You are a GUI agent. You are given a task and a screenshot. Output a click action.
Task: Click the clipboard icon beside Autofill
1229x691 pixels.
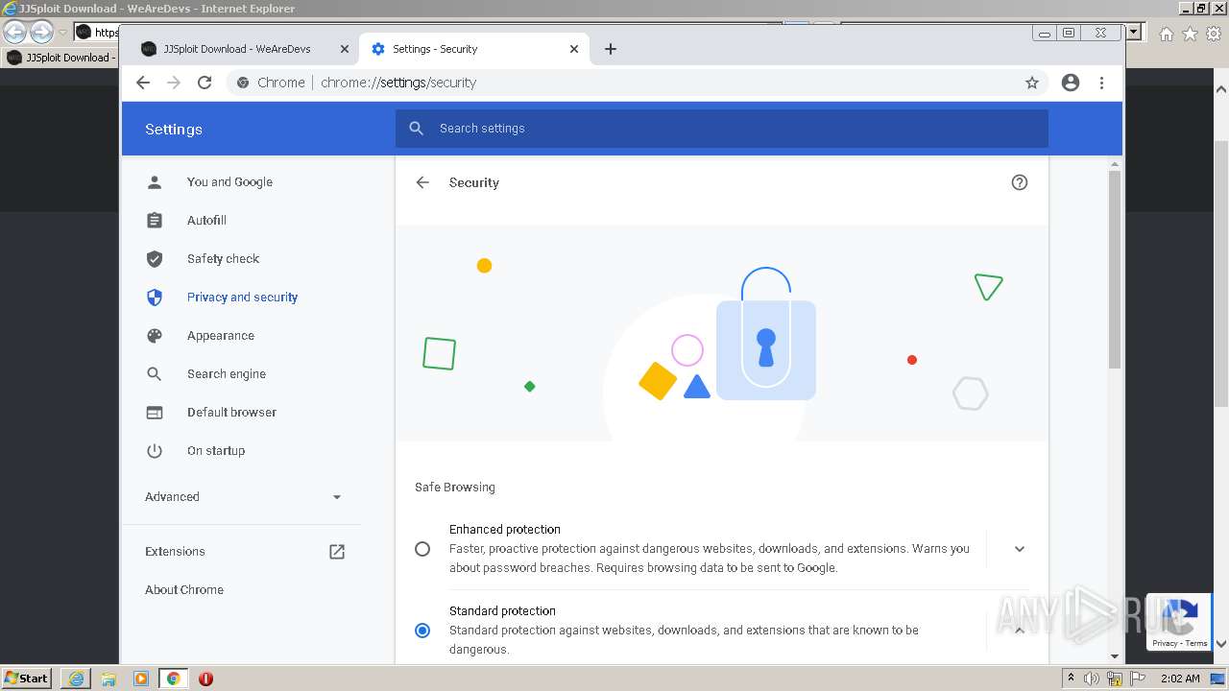click(x=155, y=221)
